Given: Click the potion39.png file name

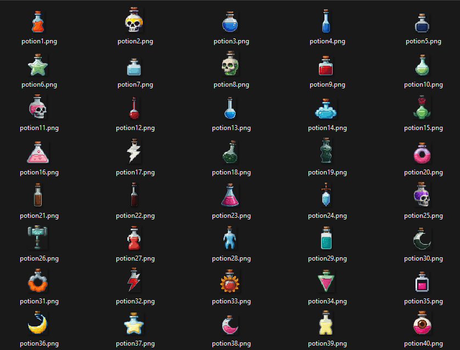Looking at the screenshot, I should (327, 344).
